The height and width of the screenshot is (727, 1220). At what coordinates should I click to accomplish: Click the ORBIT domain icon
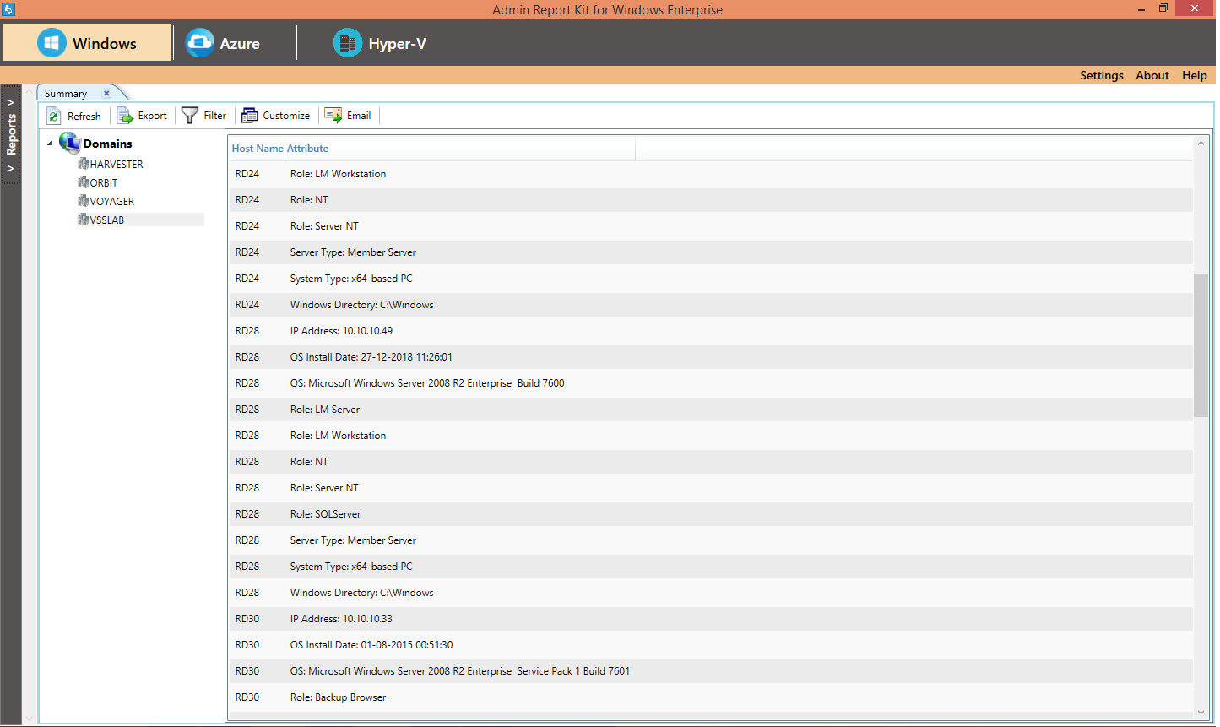83,182
